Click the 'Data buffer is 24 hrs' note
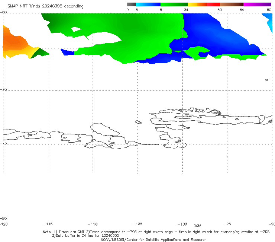 tap(85, 236)
